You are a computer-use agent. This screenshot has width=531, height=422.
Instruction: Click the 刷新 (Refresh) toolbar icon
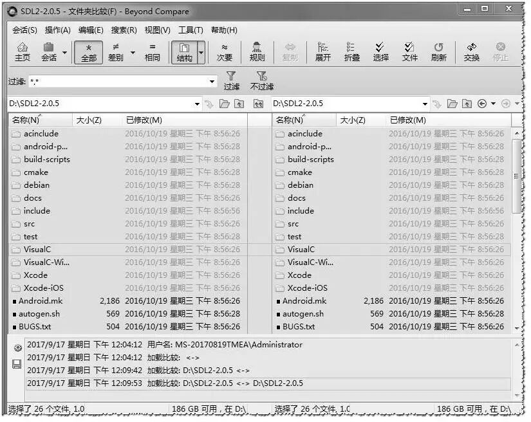coord(438,52)
